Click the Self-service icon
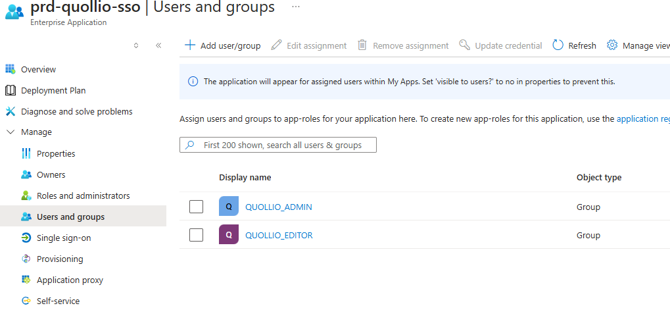This screenshot has width=670, height=310. tap(26, 301)
